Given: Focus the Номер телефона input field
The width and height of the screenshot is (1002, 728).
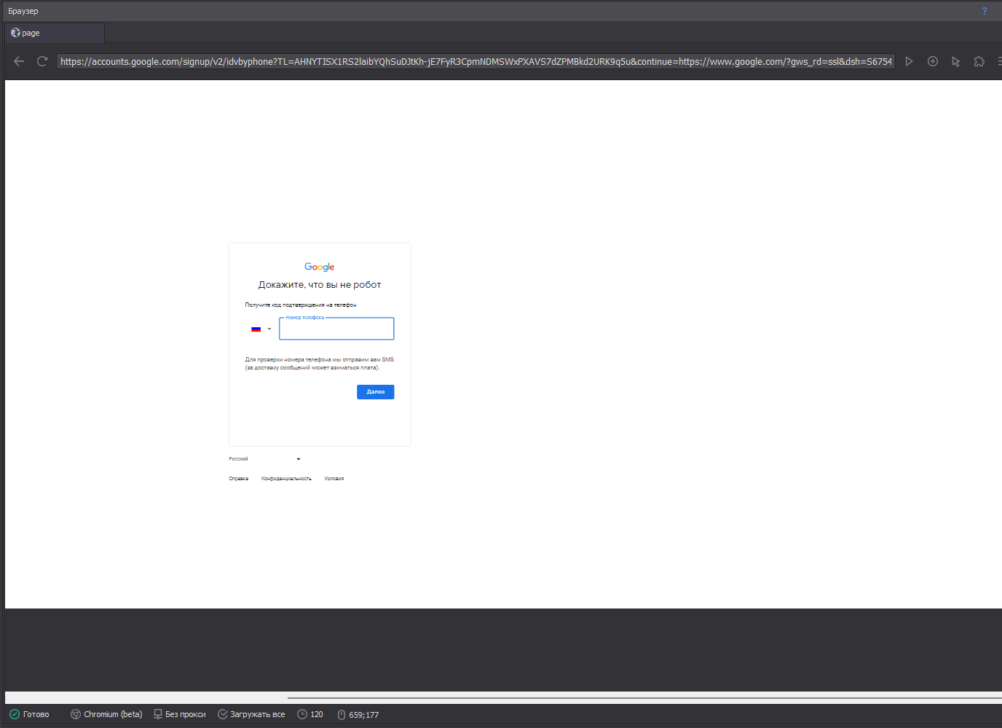Looking at the screenshot, I should (336, 329).
